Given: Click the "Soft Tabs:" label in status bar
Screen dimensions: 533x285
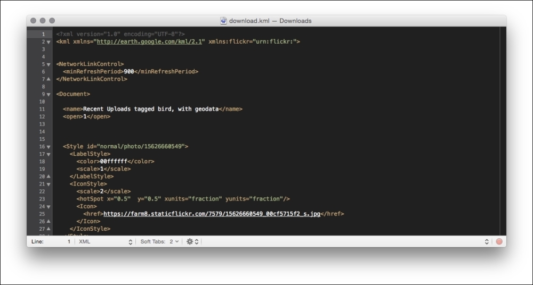Looking at the screenshot, I should click(152, 241).
